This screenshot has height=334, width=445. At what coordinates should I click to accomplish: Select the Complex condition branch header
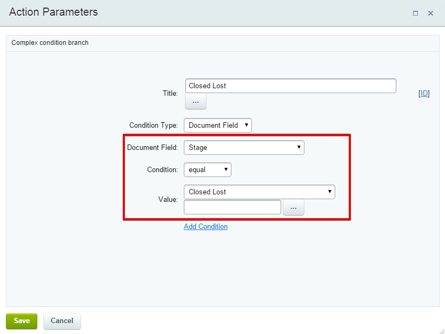(x=223, y=43)
